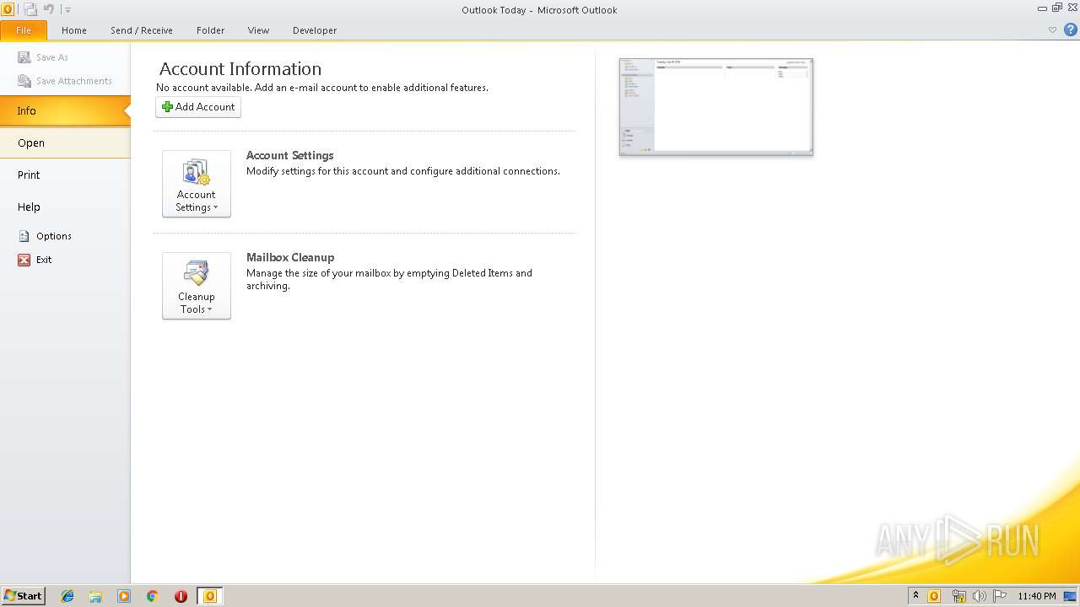Open the Folder ribbon tab
Image resolution: width=1080 pixels, height=607 pixels.
tap(211, 30)
